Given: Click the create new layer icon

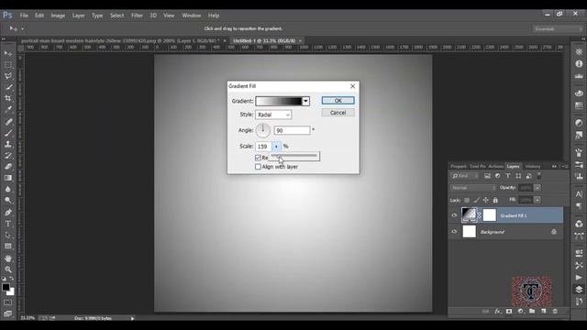Looking at the screenshot, I should click(544, 312).
